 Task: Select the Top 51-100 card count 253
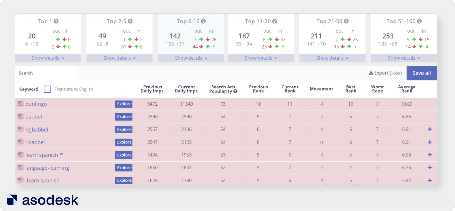[388, 36]
